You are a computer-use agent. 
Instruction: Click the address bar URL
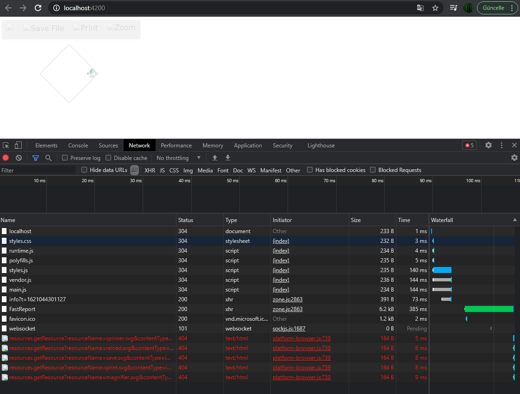(84, 8)
